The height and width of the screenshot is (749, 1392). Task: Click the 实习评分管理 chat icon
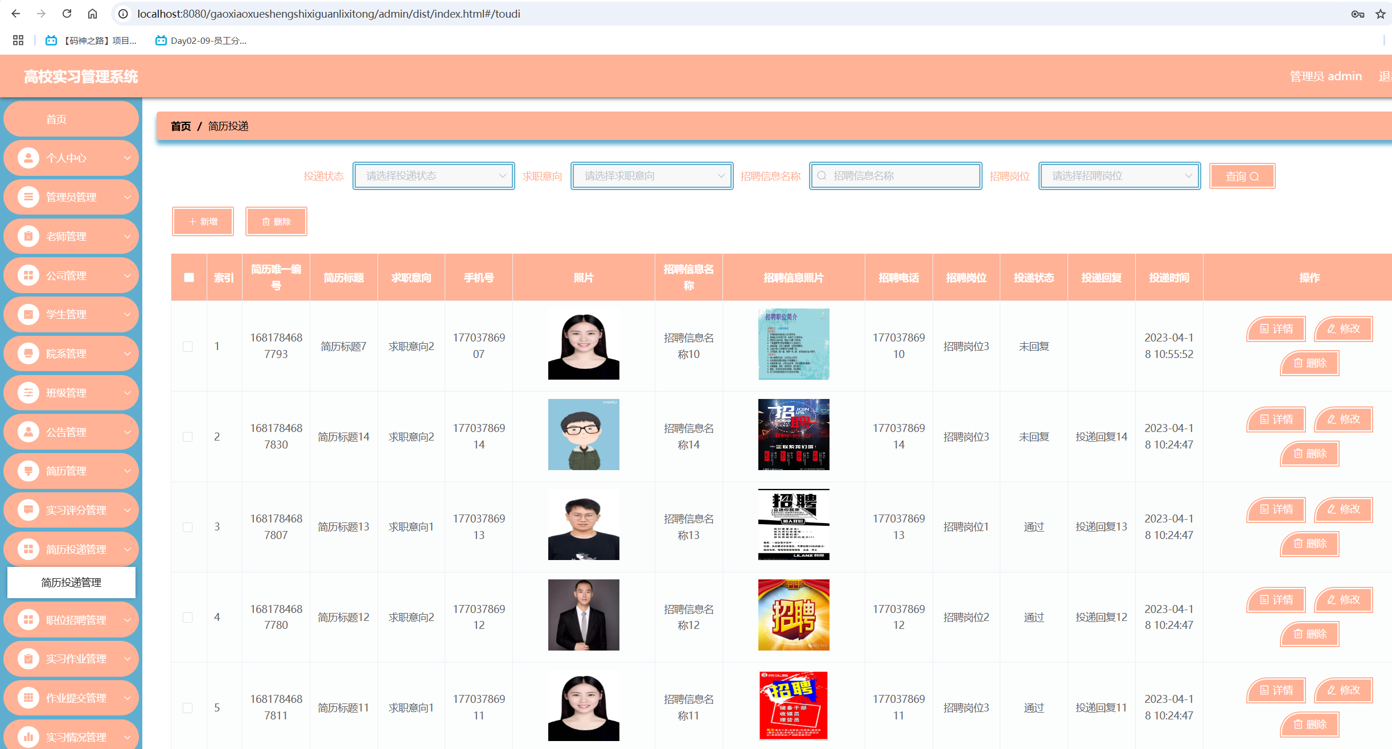pyautogui.click(x=28, y=510)
